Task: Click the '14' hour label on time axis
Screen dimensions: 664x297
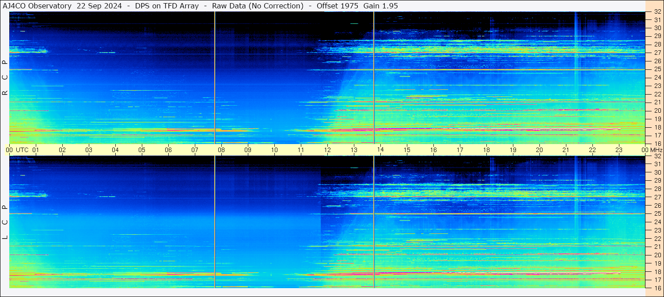Action: click(380, 150)
